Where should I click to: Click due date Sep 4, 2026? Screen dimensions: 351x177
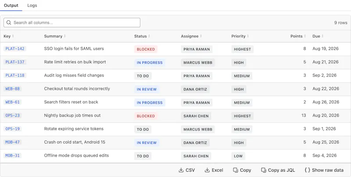[325, 155]
